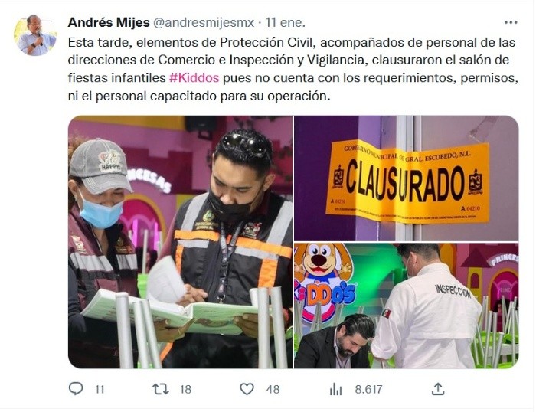
Task: Click the 18 retweets count
Action: 185,390
